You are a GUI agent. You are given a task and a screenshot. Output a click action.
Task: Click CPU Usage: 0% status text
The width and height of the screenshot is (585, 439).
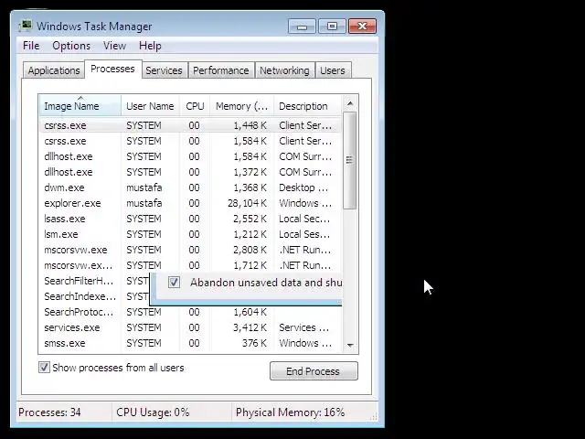click(x=153, y=412)
